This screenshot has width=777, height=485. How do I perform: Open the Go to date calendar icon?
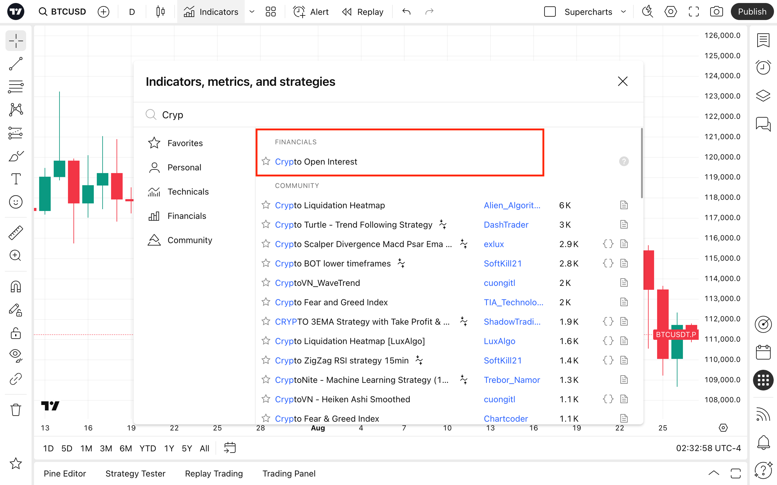point(230,448)
